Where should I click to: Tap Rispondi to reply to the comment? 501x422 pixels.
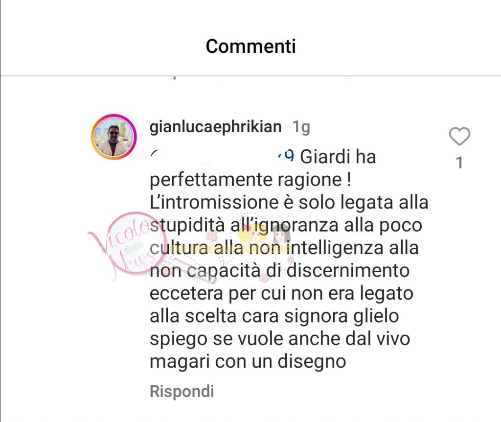(x=182, y=391)
